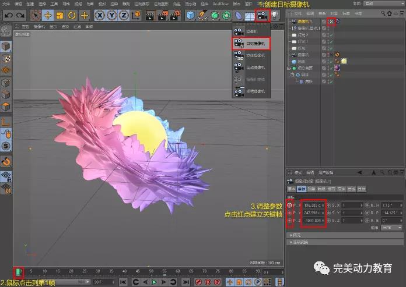Screen dimensions: 406x287
Task: Toggle P.X keyframe red dot
Action: (x=290, y=205)
